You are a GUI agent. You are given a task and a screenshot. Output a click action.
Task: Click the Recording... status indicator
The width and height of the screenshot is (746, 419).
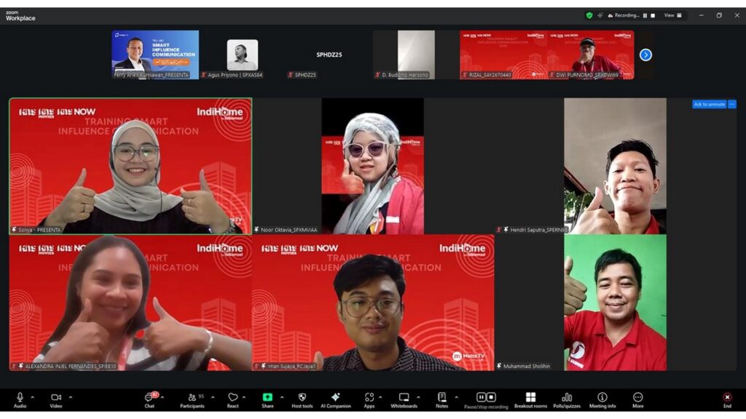pos(624,15)
